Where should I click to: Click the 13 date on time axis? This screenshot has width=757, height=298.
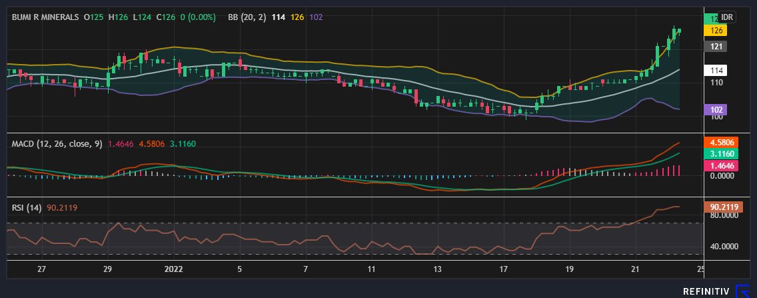tap(437, 269)
